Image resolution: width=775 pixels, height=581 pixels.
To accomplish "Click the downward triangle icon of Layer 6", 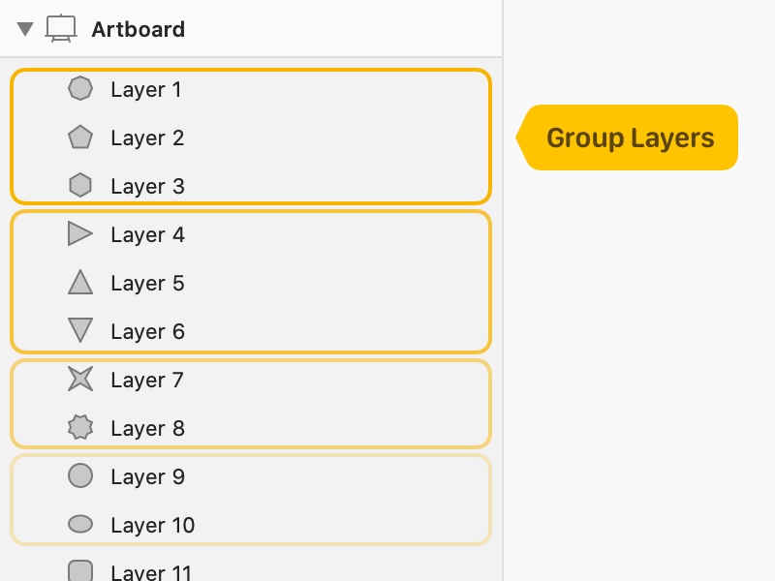I will pos(80,330).
